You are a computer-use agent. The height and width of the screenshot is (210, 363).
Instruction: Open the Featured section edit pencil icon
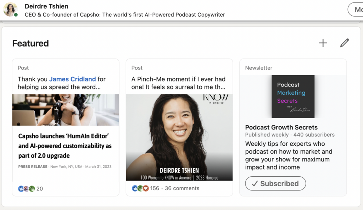(x=344, y=43)
